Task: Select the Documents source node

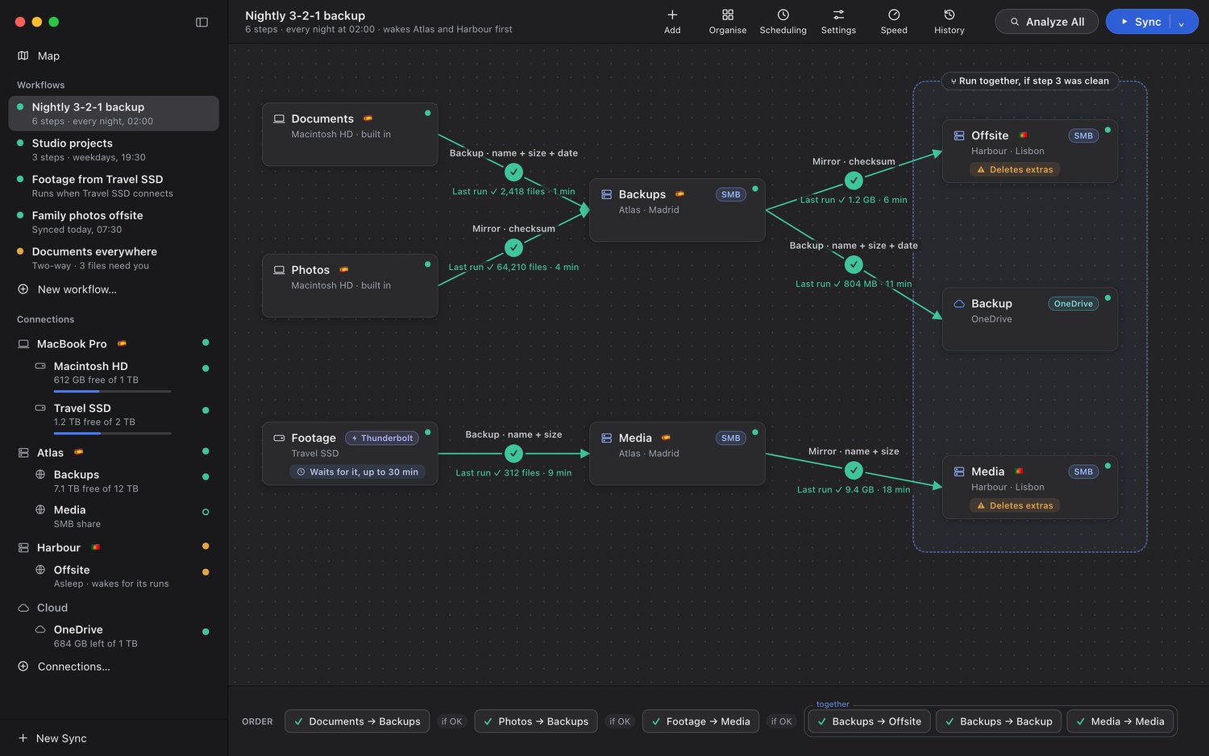Action: coord(350,135)
